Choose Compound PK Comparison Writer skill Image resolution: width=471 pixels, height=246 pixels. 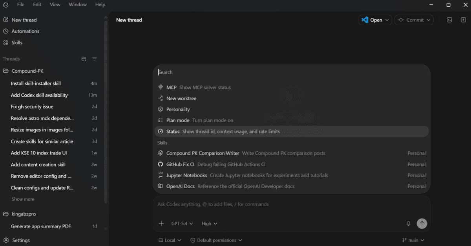(x=291, y=153)
